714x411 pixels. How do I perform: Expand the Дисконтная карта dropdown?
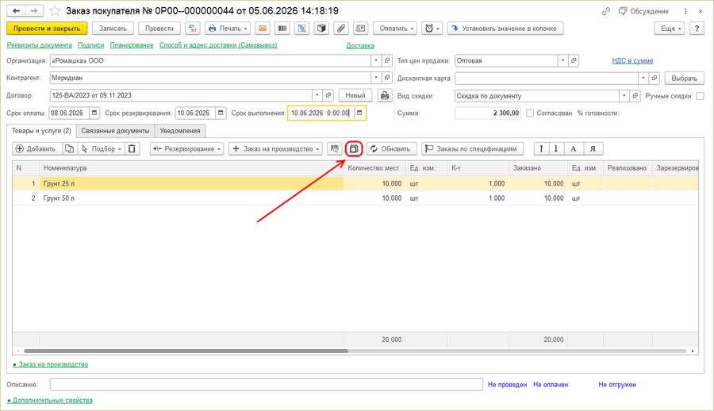[643, 78]
